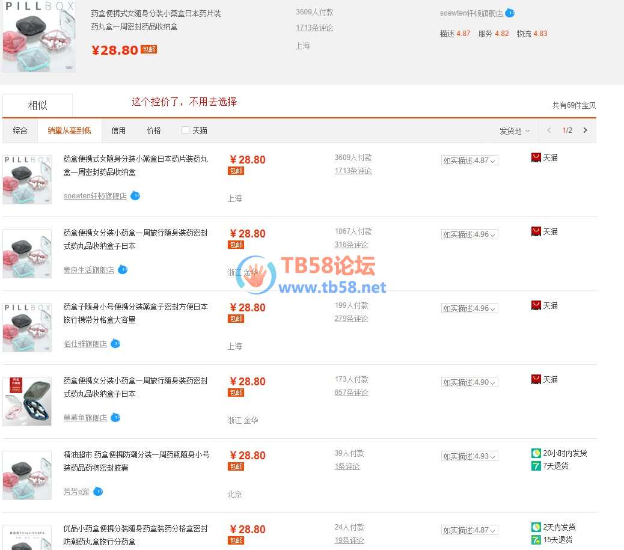The width and height of the screenshot is (624, 550).
Task: Open thumbnail of 佰仕雅旗舰店 pill box item
Action: (27, 328)
